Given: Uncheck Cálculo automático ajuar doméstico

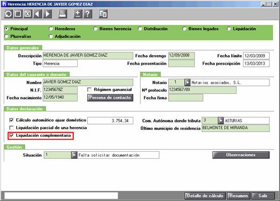Looking at the screenshot, I should coord(11,120).
